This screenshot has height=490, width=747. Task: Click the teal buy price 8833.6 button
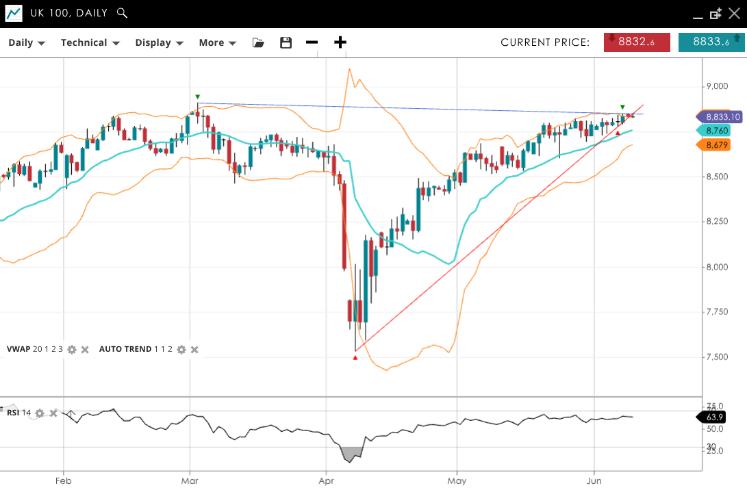pyautogui.click(x=711, y=42)
